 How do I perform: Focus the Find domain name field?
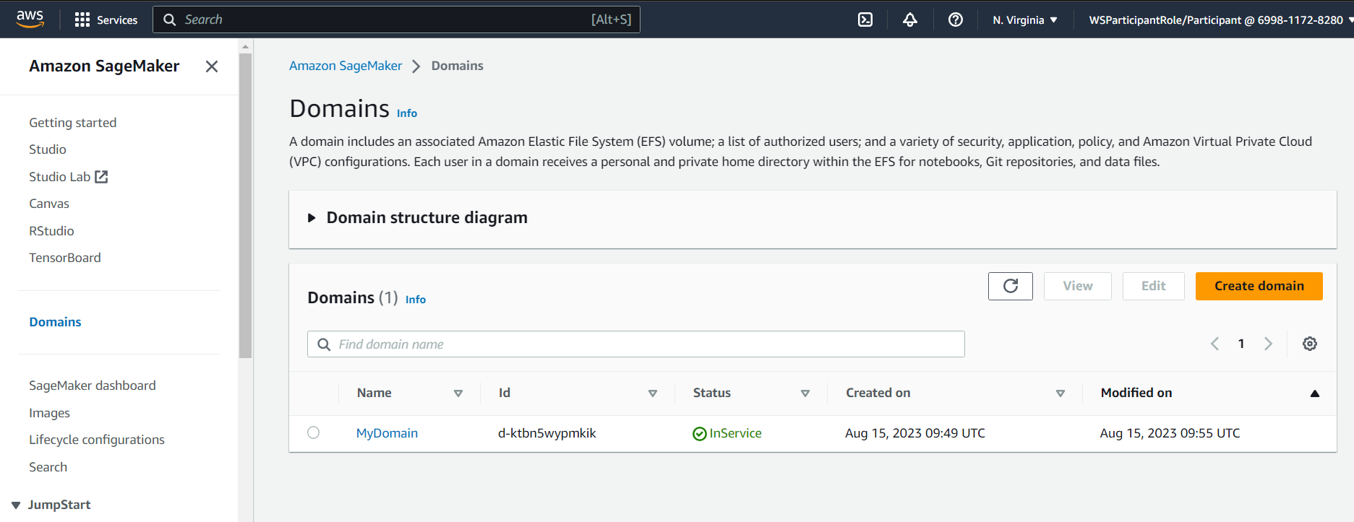(x=636, y=344)
